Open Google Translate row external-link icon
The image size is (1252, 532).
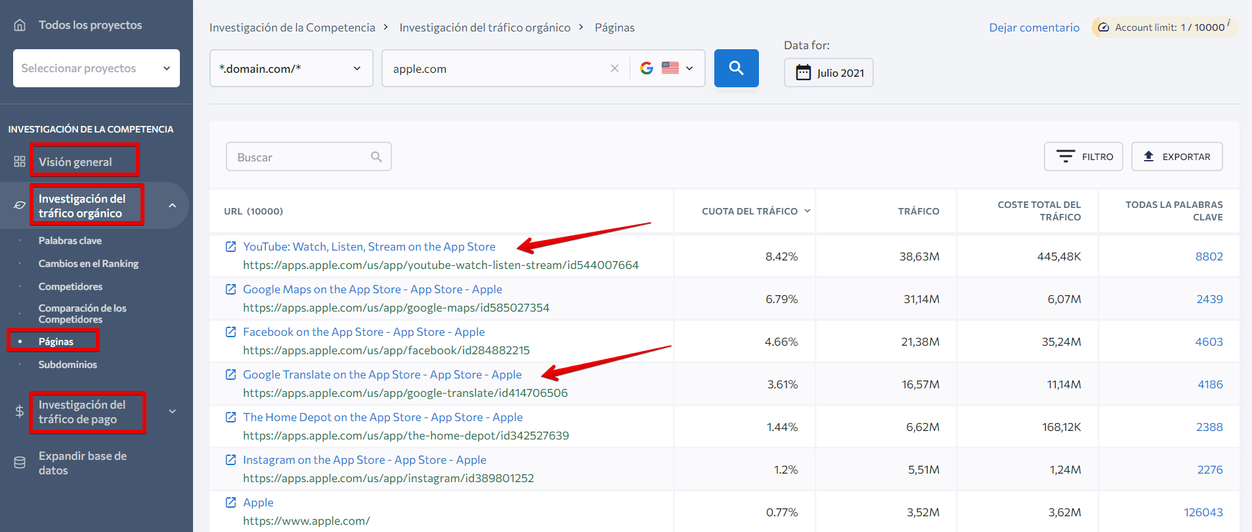pos(230,375)
